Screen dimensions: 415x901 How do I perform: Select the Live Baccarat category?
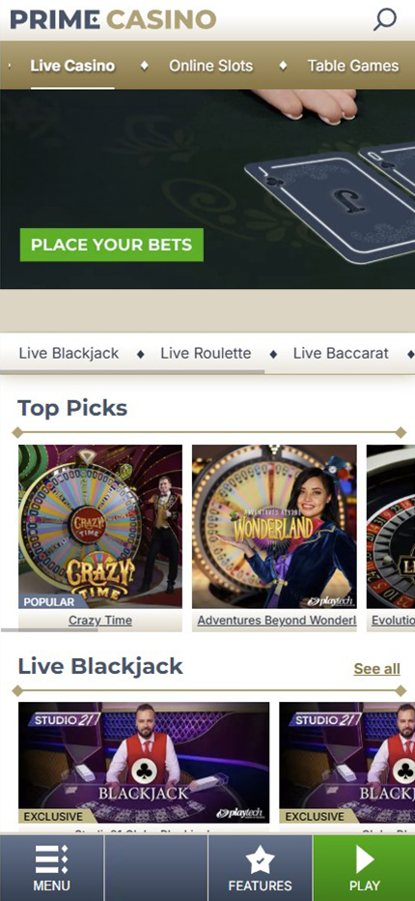tap(341, 353)
